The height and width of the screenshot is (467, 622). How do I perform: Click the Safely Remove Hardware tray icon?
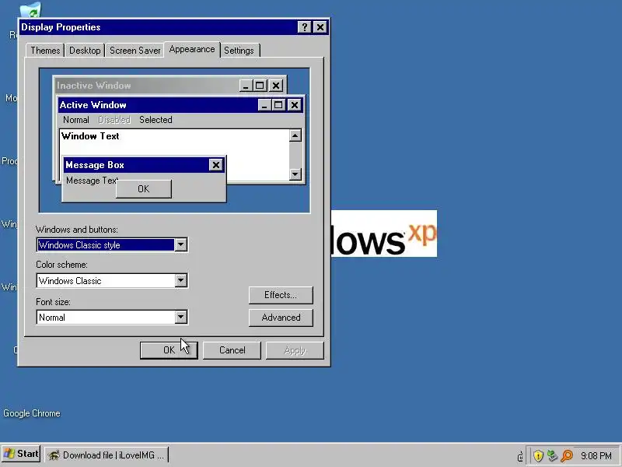(x=552, y=455)
